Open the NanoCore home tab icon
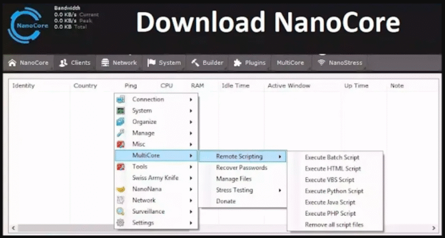 click(x=12, y=63)
